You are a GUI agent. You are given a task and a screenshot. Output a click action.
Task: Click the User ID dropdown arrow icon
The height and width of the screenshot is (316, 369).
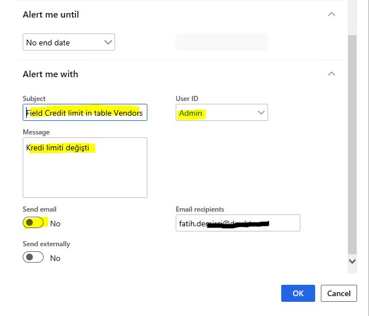[x=261, y=112]
